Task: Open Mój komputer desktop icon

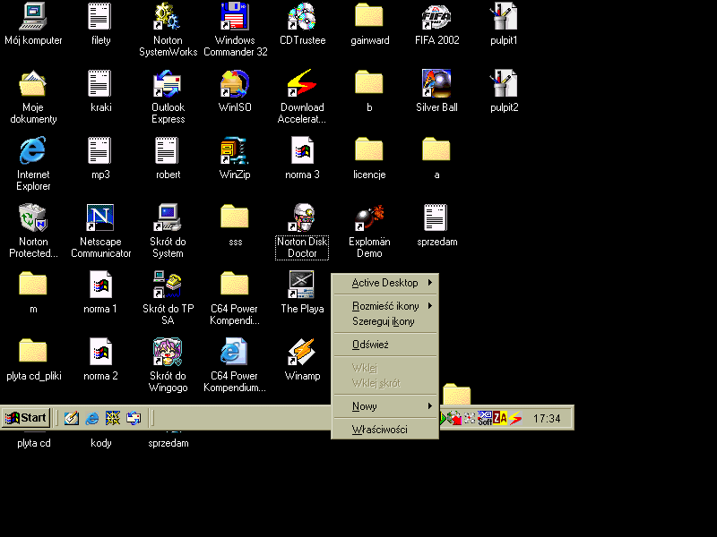Action: point(33,16)
